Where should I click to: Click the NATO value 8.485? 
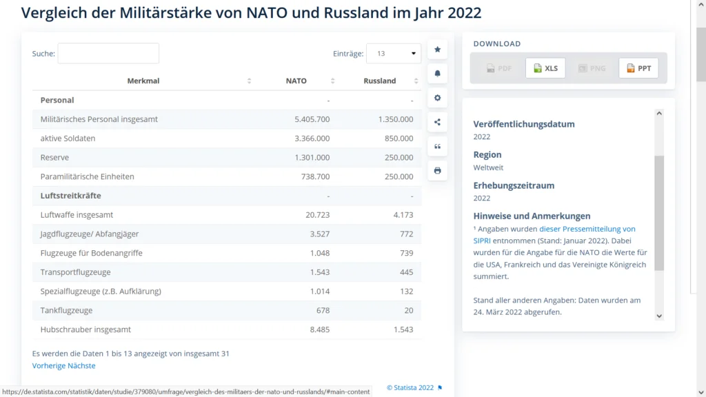click(320, 329)
